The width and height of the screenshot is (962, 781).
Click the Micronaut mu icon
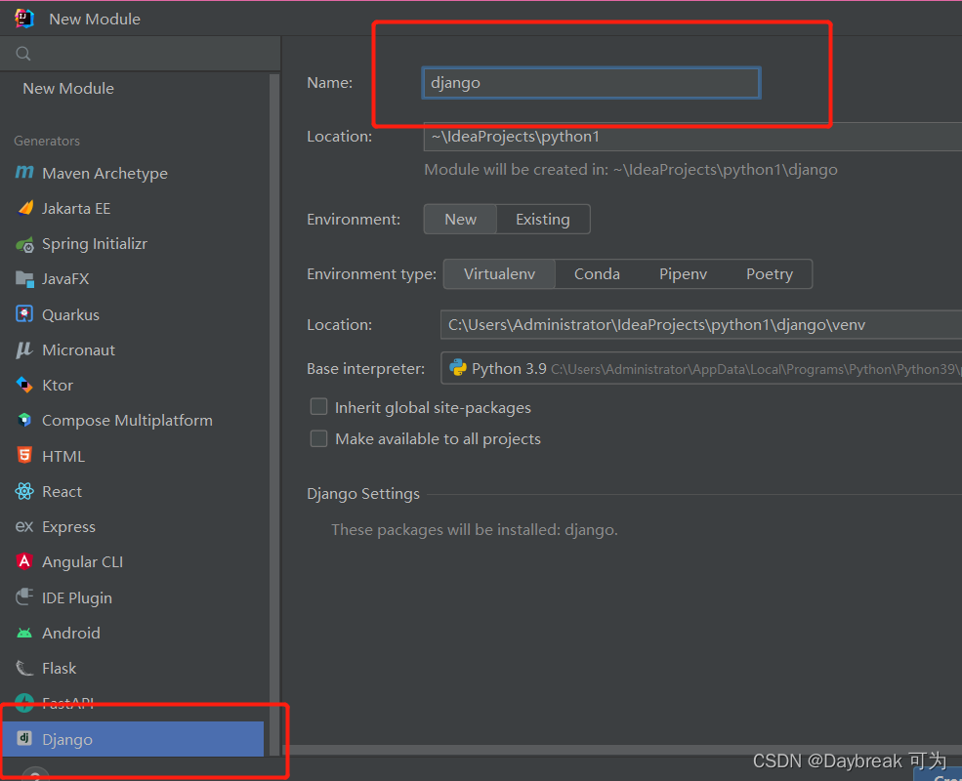23,350
